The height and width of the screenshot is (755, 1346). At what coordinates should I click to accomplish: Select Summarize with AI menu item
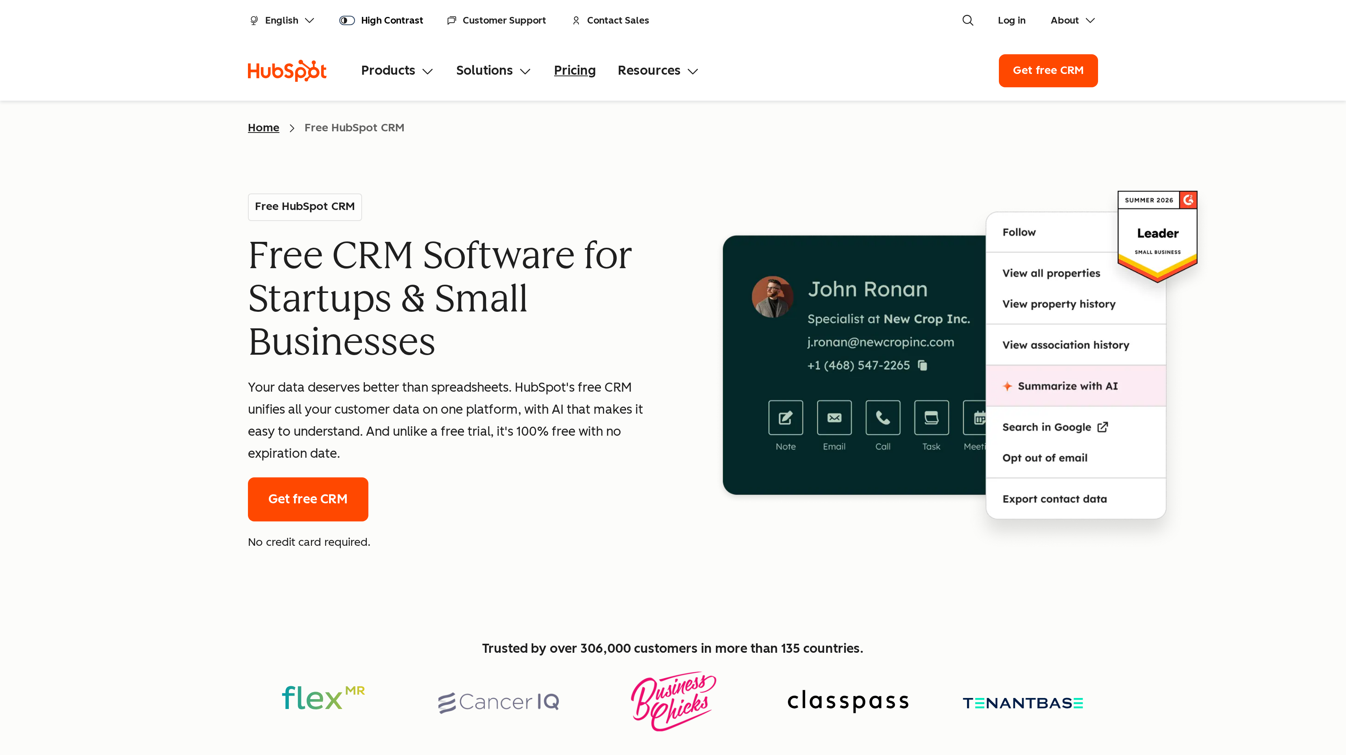click(x=1076, y=386)
